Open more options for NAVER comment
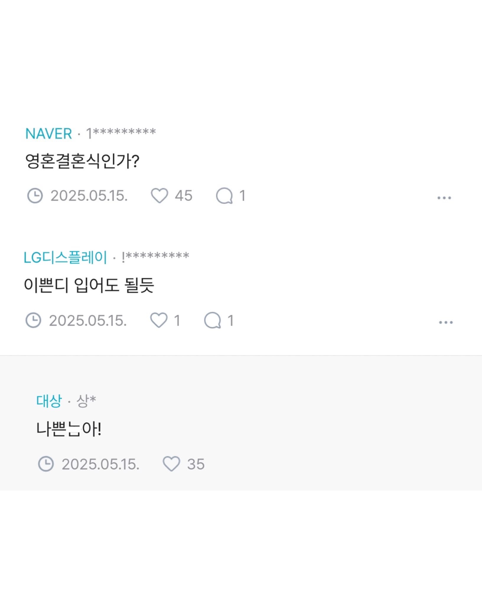 (444, 198)
